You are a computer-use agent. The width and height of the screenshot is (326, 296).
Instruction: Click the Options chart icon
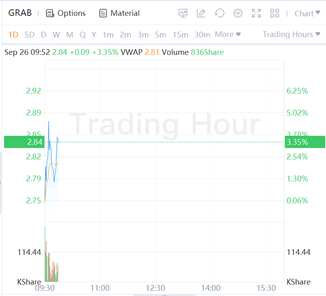50,13
